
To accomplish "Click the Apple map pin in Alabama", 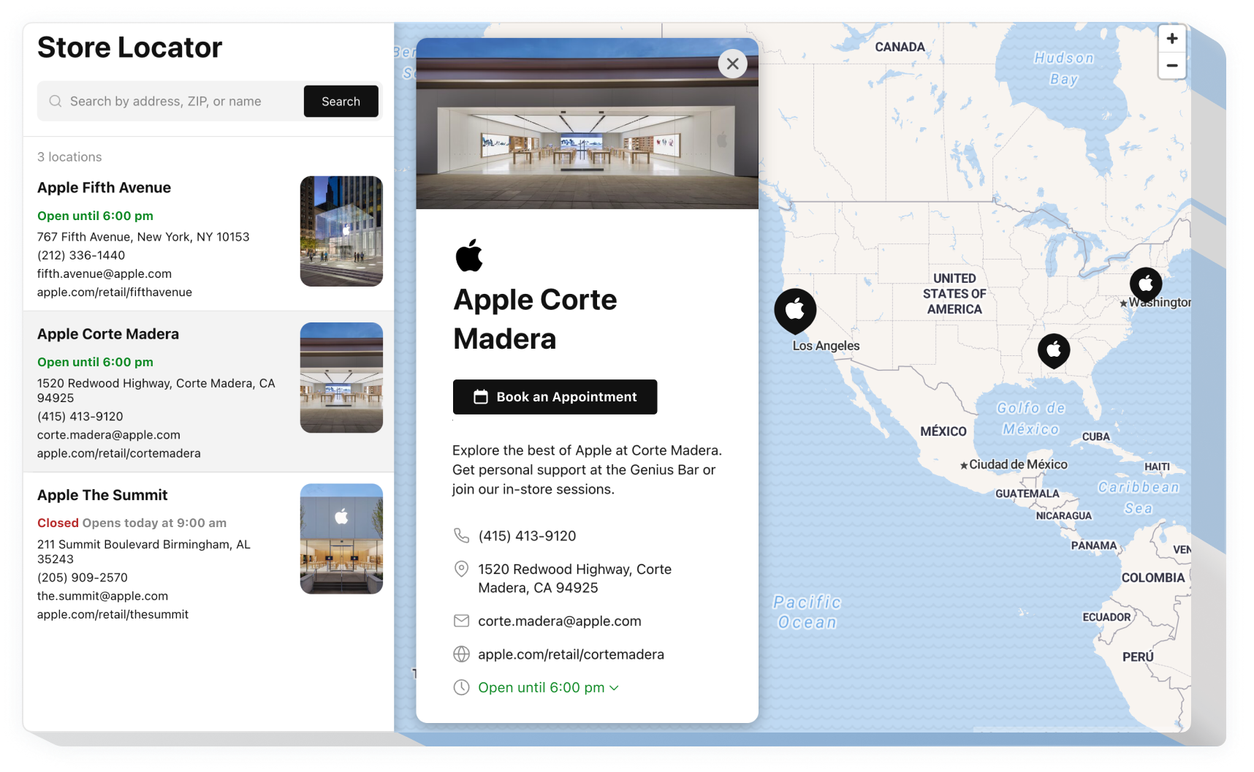I will point(1054,351).
